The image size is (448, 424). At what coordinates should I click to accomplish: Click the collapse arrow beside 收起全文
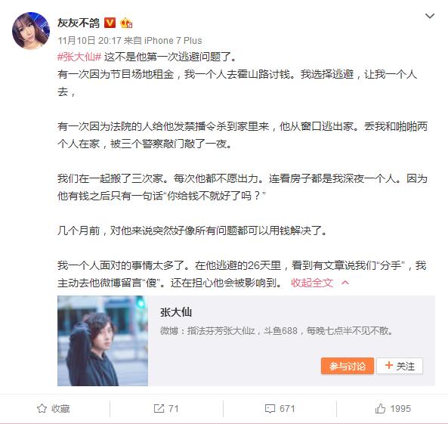pyautogui.click(x=345, y=283)
